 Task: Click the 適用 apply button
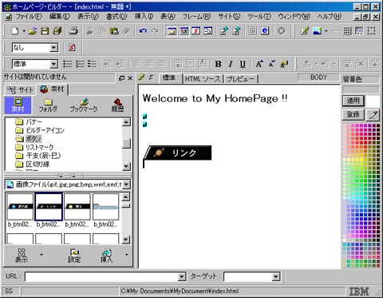pos(353,101)
